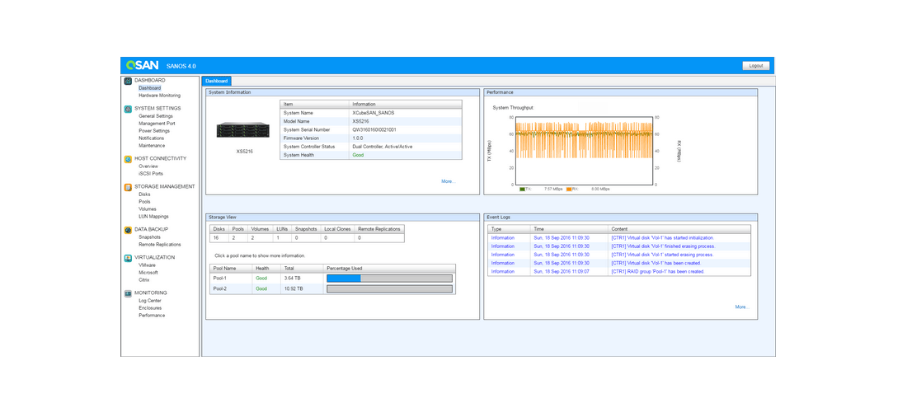Open the Enclosures page
Screen dimensions: 907x412
(x=150, y=308)
